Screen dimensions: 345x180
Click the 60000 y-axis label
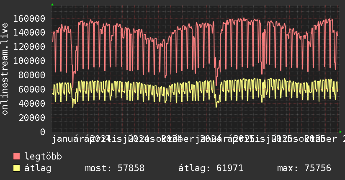click(x=32, y=89)
